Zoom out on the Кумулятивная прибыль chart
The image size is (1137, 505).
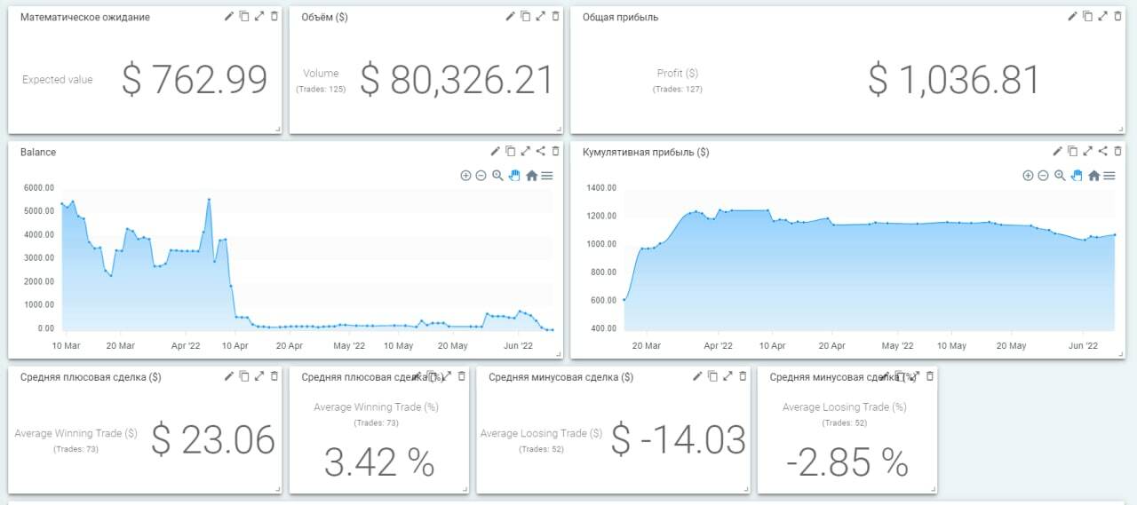pyautogui.click(x=1043, y=176)
